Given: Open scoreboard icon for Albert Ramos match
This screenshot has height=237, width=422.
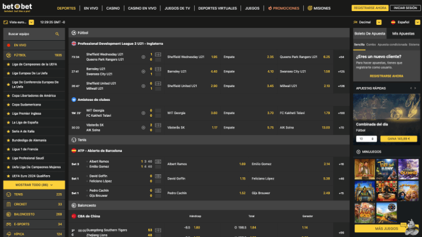Looking at the screenshot, I should 158,162.
